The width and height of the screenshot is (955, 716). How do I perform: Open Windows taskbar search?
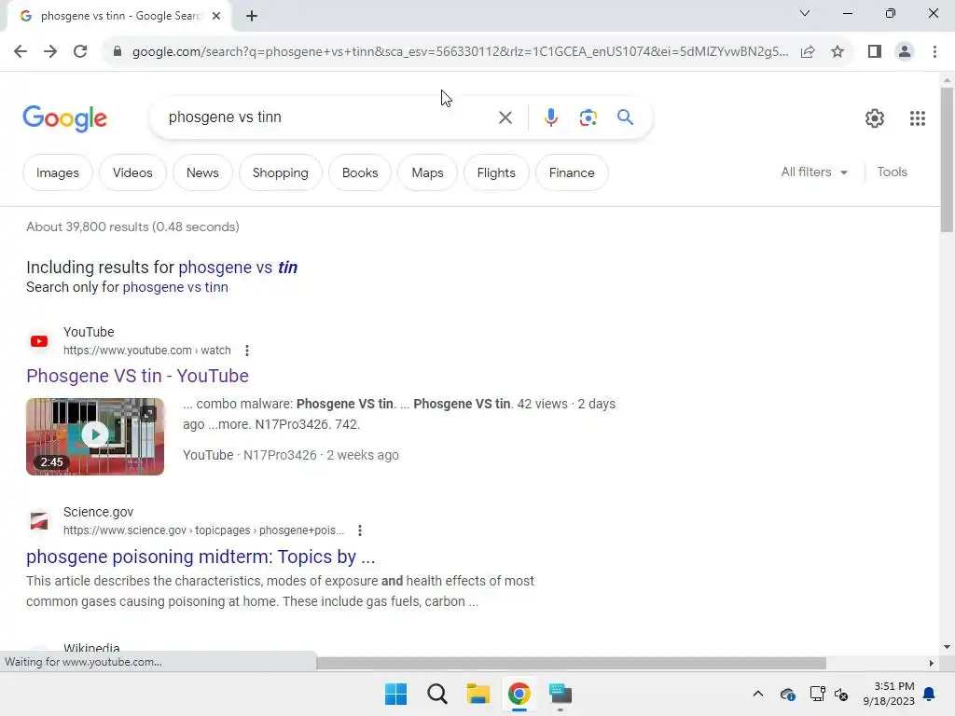click(x=437, y=694)
